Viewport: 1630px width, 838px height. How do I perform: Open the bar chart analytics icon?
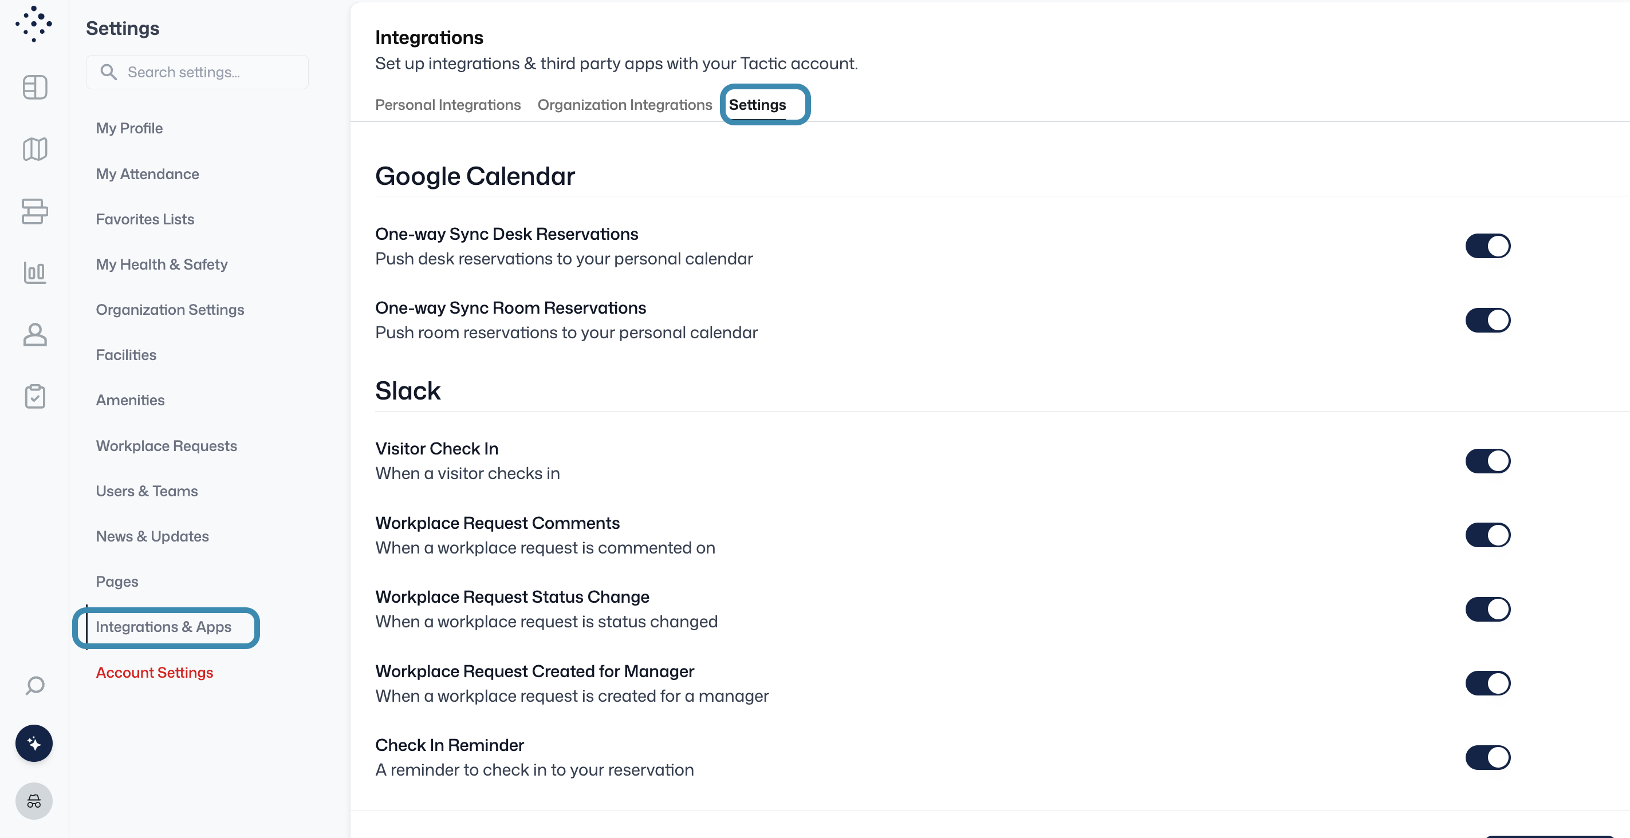(35, 272)
